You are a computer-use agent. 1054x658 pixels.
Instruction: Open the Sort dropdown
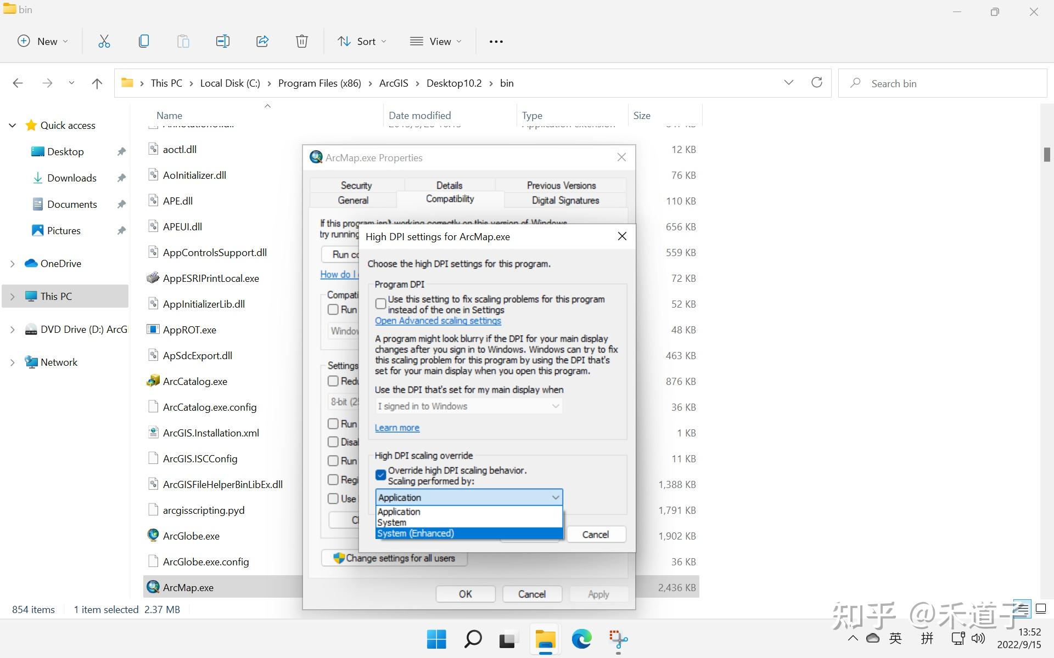pos(362,41)
